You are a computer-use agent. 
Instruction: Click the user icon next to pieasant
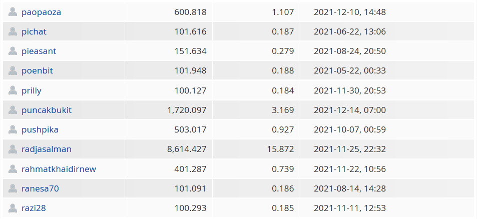(x=13, y=51)
